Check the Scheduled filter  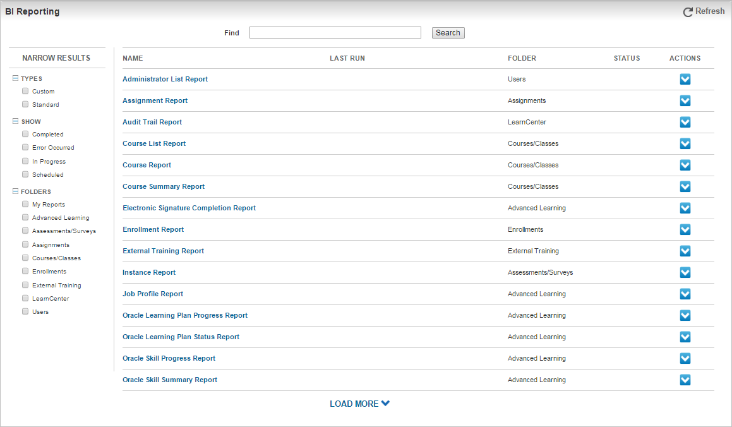click(25, 174)
